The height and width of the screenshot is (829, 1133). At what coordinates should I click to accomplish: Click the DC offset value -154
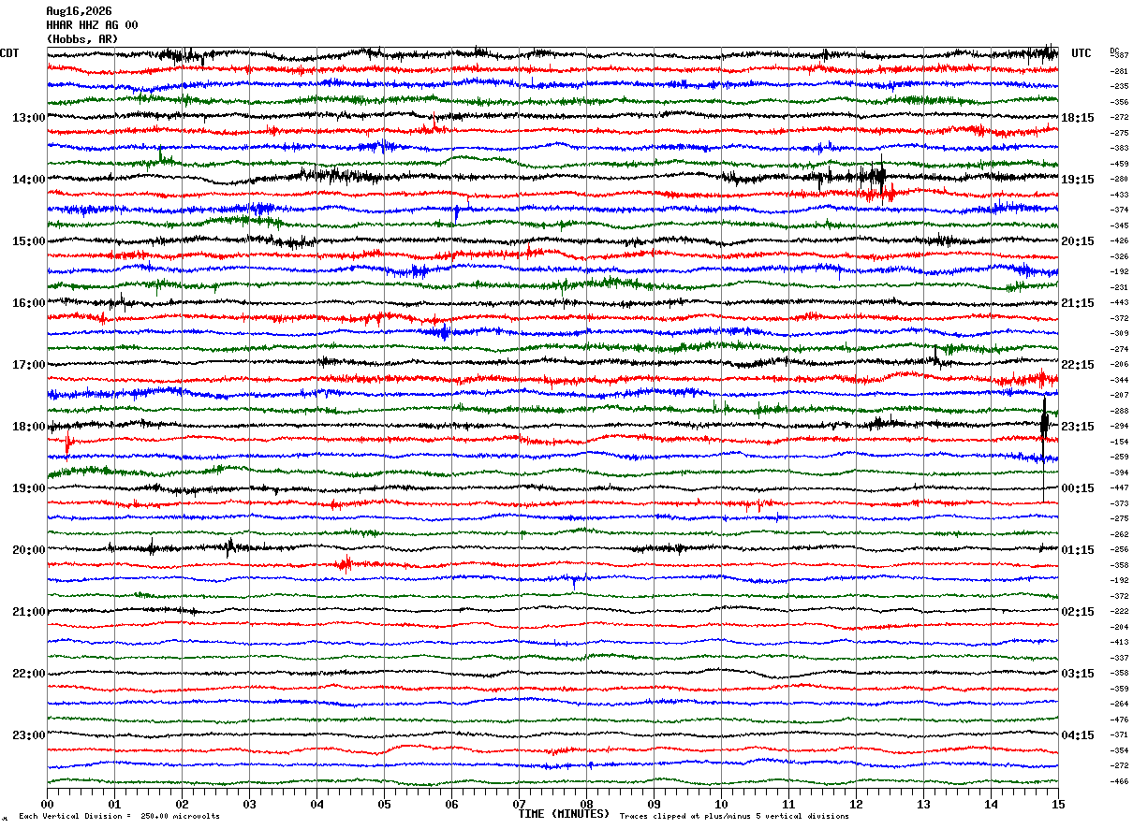(1119, 441)
